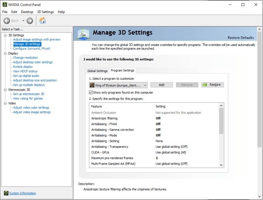Select Adjust image settings with preview
263x200 pixels.
(37, 39)
